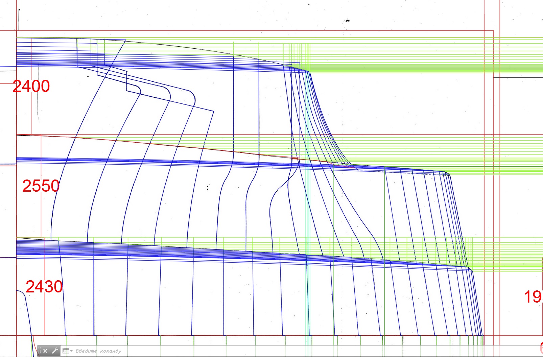Viewport: 543px width, 357px height.
Task: Click the rounded right corner of lower blue section
Action: (470, 268)
